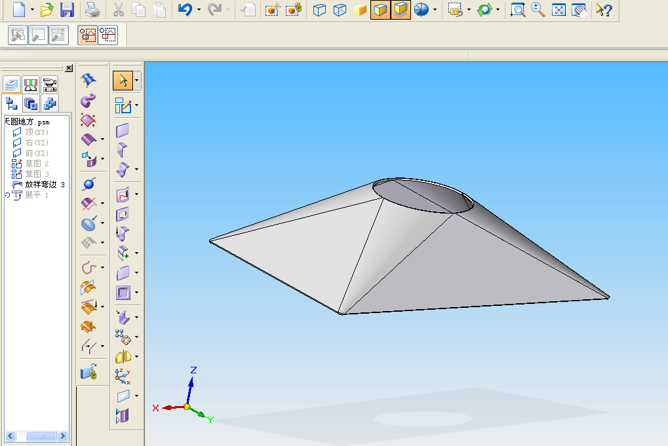Toggle third hammer dimension button
Image resolution: width=668 pixels, height=446 pixels.
coord(59,35)
